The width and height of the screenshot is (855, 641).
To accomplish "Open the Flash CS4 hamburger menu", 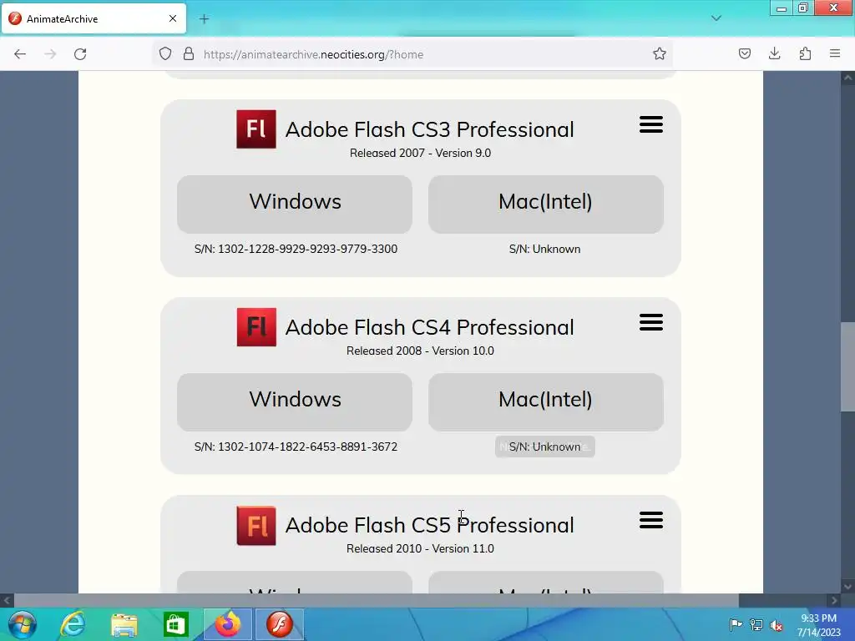I will click(x=651, y=322).
